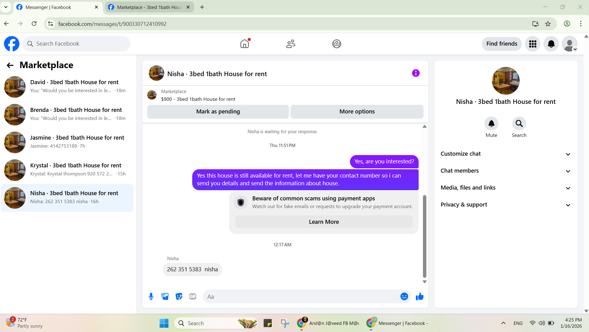This screenshot has width=589, height=332.
Task: Search within the Nisha conversation
Action: pyautogui.click(x=519, y=124)
